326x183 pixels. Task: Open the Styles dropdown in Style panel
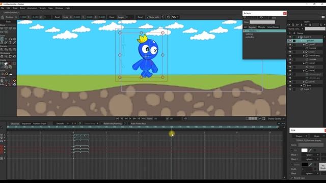(317, 136)
